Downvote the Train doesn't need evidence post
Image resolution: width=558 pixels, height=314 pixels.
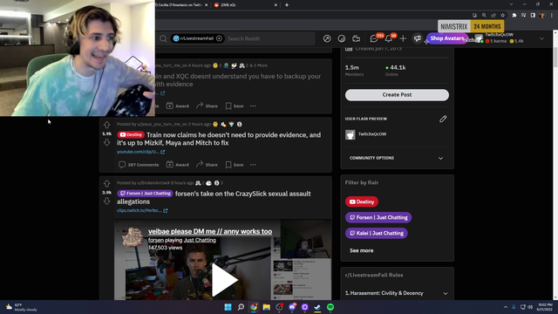[x=106, y=143]
